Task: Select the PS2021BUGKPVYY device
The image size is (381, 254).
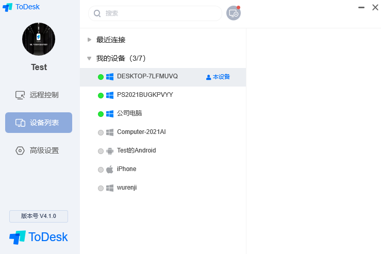Action: pyautogui.click(x=163, y=95)
